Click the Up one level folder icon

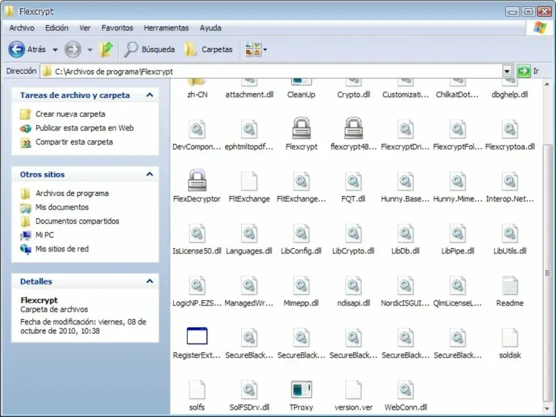(106, 49)
